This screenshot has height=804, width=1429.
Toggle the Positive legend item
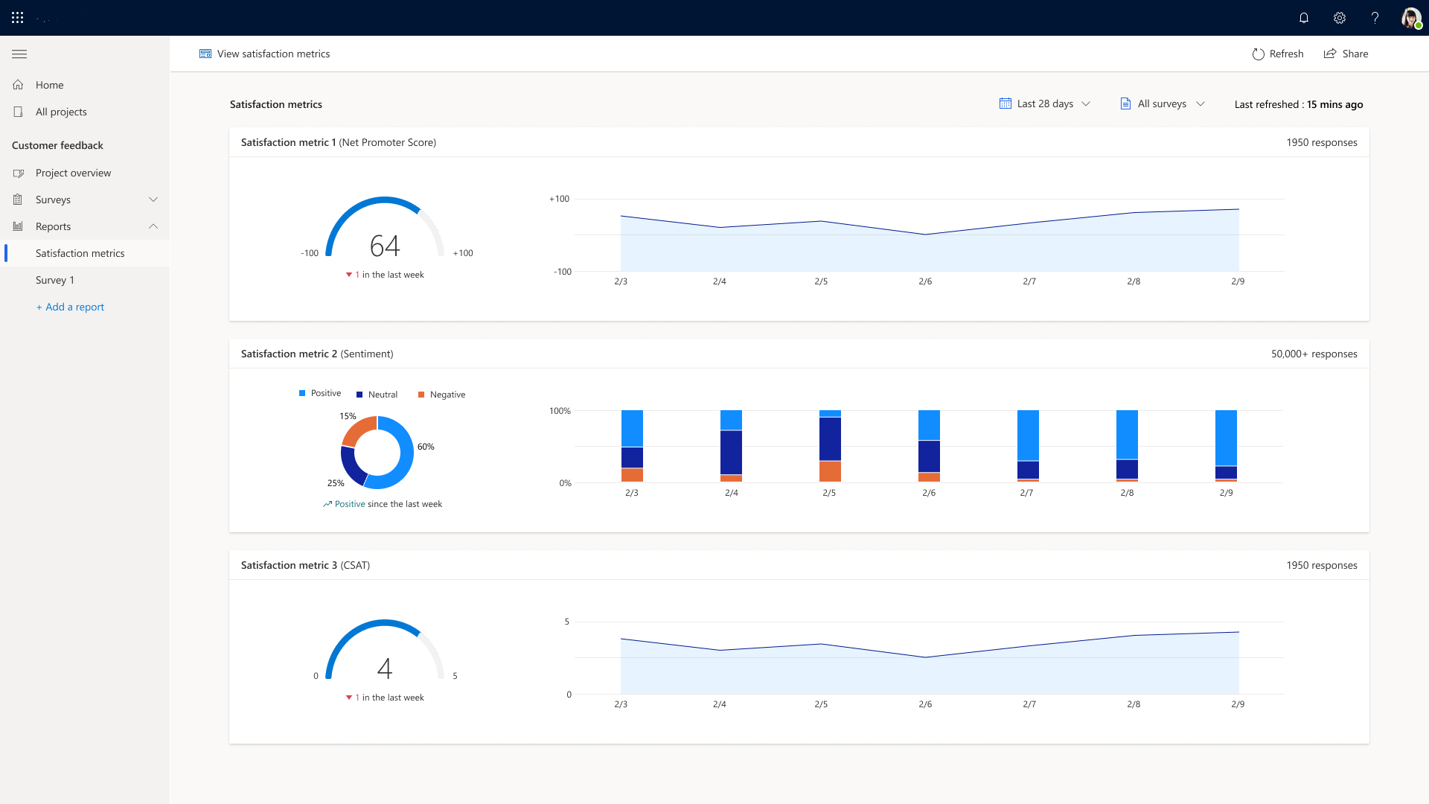pyautogui.click(x=320, y=393)
